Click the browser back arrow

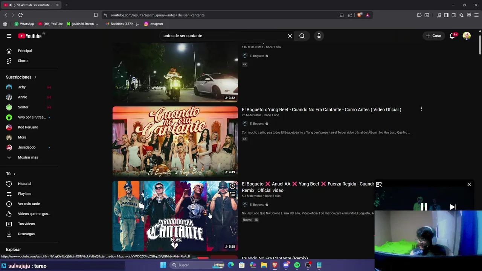pos(5,15)
